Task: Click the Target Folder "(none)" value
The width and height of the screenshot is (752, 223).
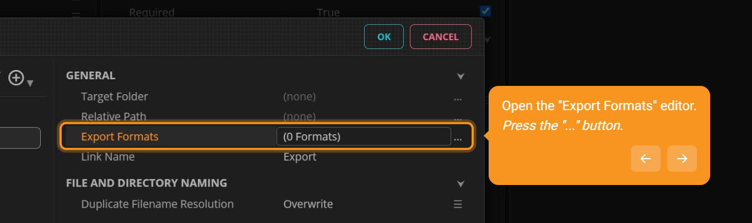Action: [299, 97]
